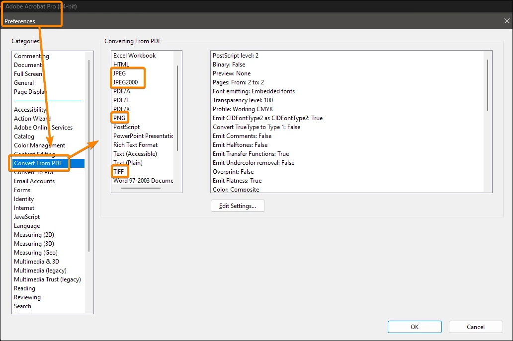The image size is (513, 341).
Task: Click format list horizontal scrollbar
Action: pyautogui.click(x=141, y=188)
